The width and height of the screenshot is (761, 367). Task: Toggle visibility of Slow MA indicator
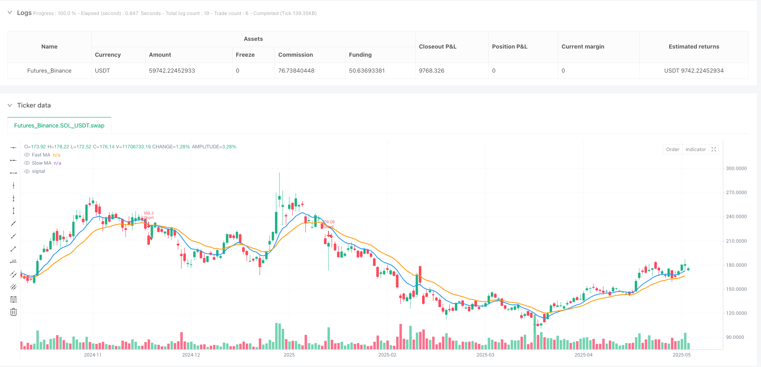tap(27, 163)
